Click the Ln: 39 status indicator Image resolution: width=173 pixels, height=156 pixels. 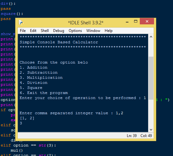tap(132, 135)
